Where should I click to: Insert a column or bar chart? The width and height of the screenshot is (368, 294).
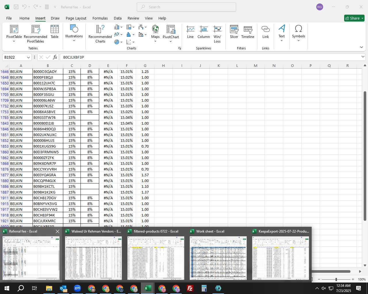tap(117, 27)
